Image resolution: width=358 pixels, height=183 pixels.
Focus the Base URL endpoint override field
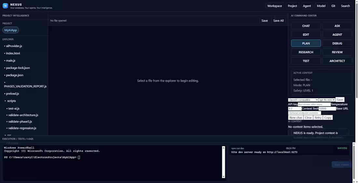pos(305,113)
